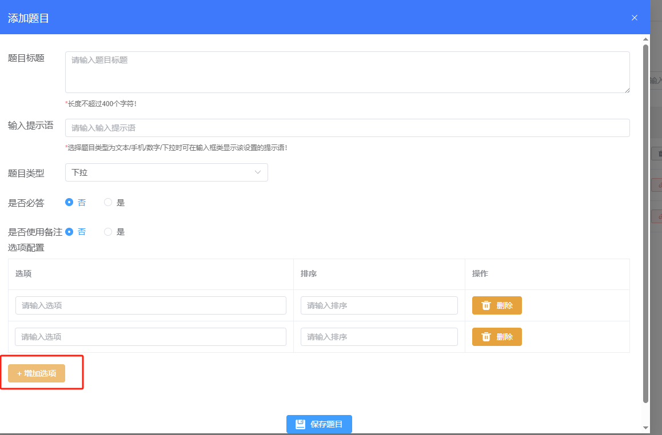Focus the 输入提示语 input field

click(348, 128)
